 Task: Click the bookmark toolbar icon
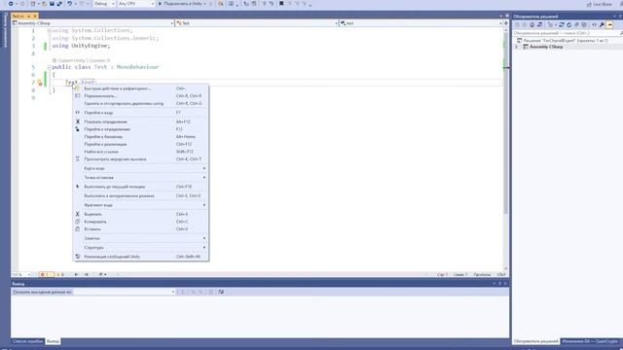click(281, 4)
